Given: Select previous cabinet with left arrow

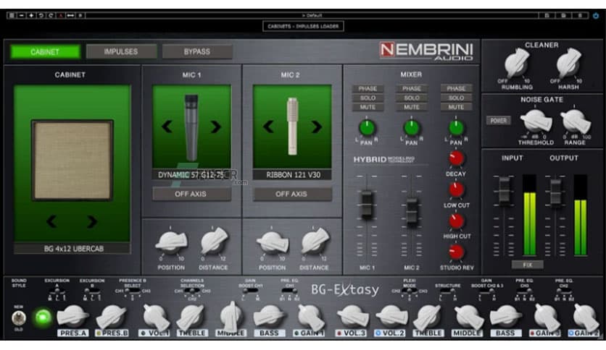Looking at the screenshot, I should click(x=51, y=221).
